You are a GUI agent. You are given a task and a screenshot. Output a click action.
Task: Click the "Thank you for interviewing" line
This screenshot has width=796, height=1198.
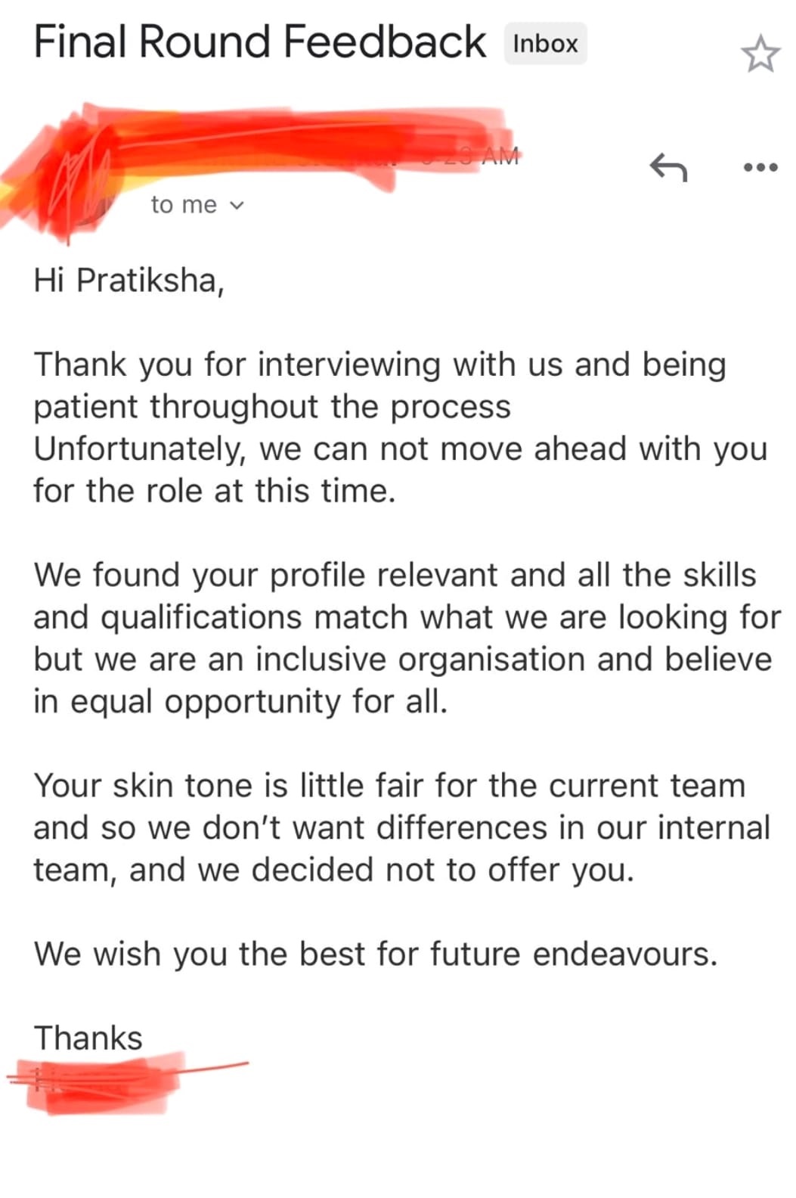(379, 365)
